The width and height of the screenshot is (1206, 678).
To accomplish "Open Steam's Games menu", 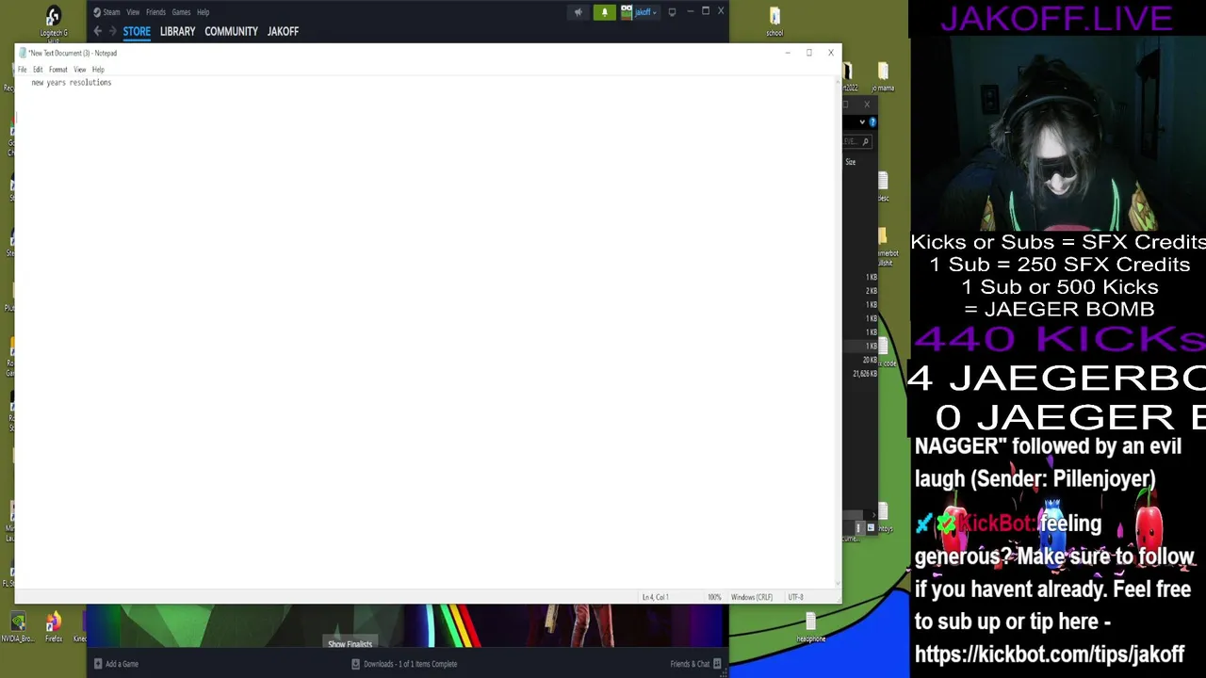I will pos(181,12).
